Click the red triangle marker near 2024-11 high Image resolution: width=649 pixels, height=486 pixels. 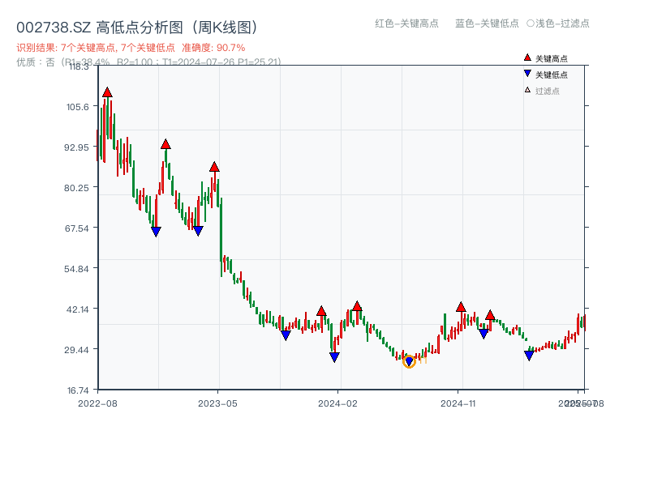459,307
